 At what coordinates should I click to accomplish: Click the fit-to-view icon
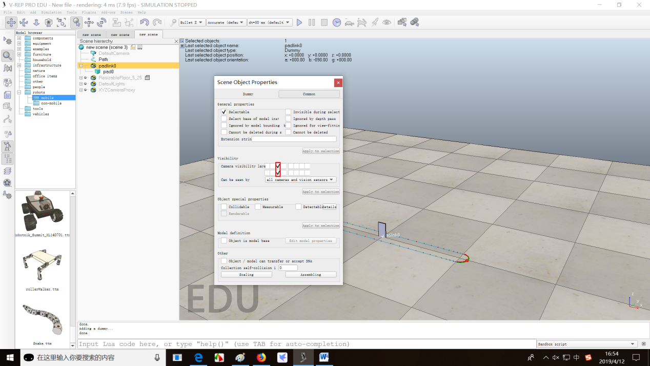click(62, 23)
